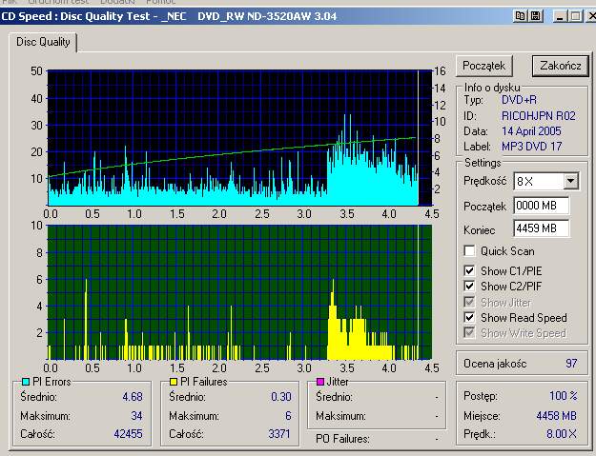The width and height of the screenshot is (596, 456).
Task: Click the Postęp value 100 %
Action: 564,396
